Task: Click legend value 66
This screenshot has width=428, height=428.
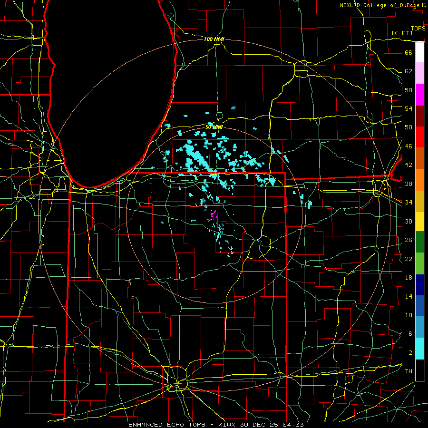Action: click(409, 52)
